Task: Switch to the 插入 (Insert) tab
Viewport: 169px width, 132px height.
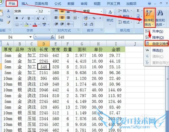Action: [25, 4]
